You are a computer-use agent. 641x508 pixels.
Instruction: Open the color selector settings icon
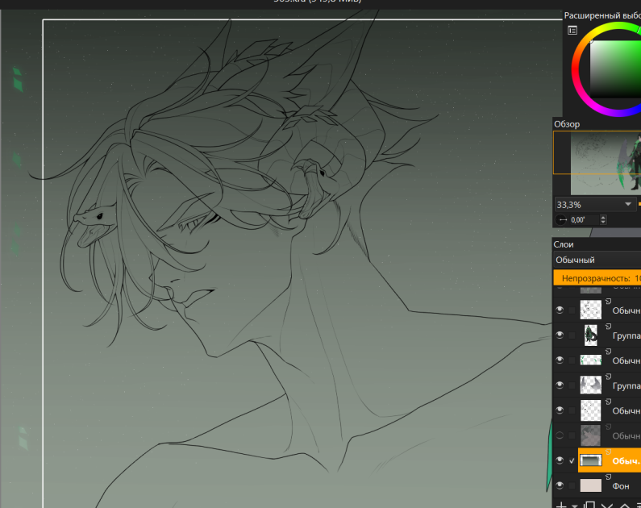point(572,31)
